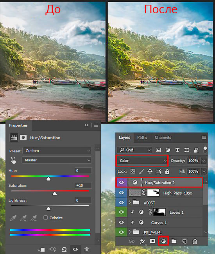Screen dimensions: 215x254
Task: Create new layer icon
Action: pyautogui.click(x=185, y=241)
